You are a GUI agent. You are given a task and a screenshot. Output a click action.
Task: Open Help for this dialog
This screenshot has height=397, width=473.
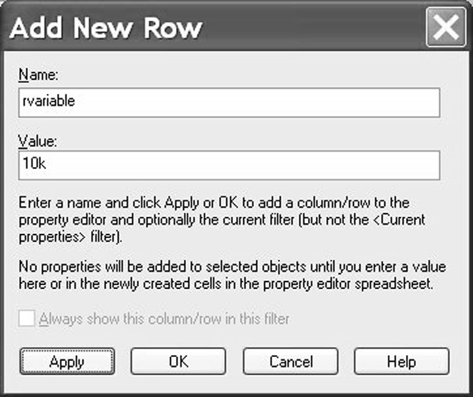point(402,362)
